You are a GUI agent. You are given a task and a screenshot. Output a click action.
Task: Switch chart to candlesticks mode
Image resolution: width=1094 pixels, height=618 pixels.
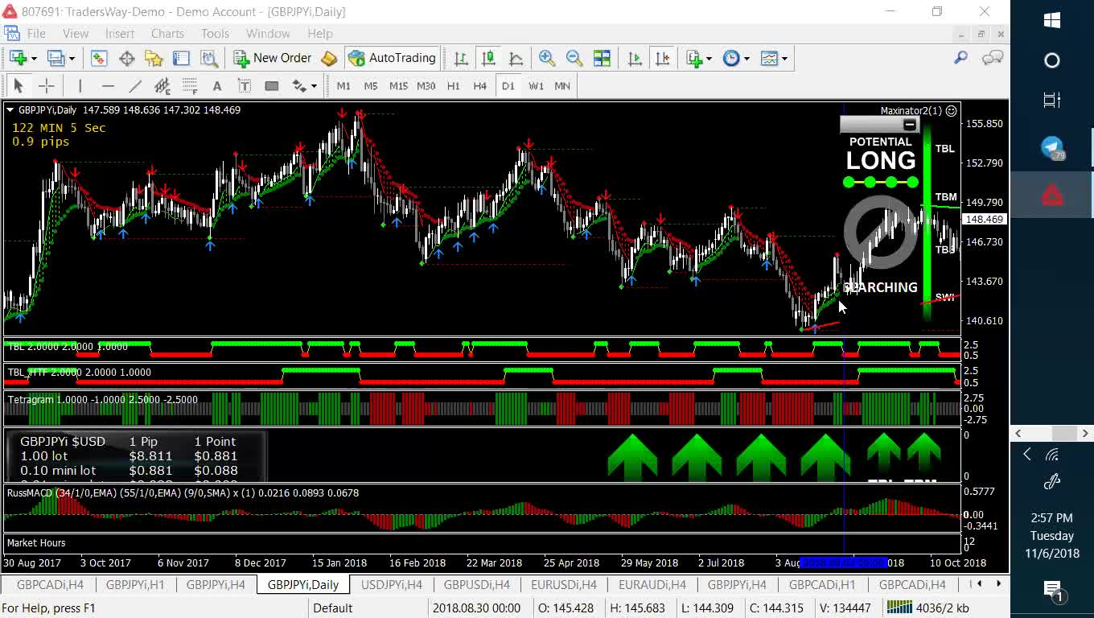point(488,58)
